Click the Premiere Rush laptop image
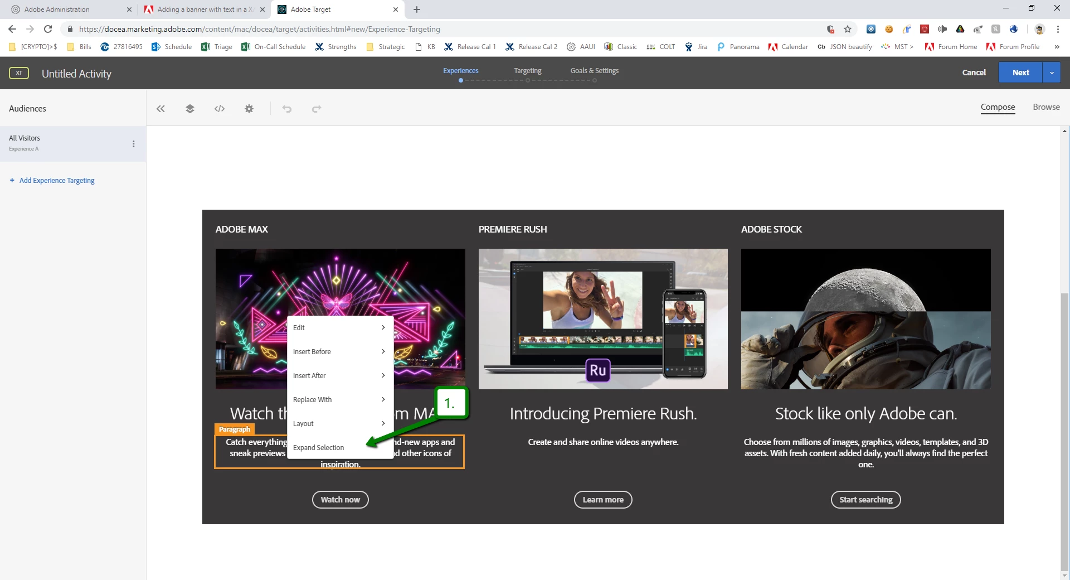 (603, 319)
